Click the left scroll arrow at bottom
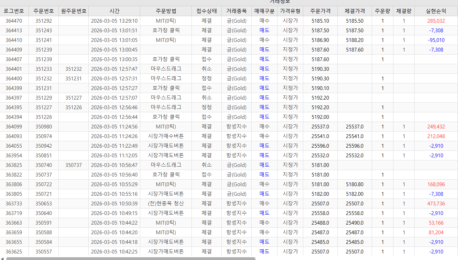Screen dimensions: 458x260 (x=2, y=258)
